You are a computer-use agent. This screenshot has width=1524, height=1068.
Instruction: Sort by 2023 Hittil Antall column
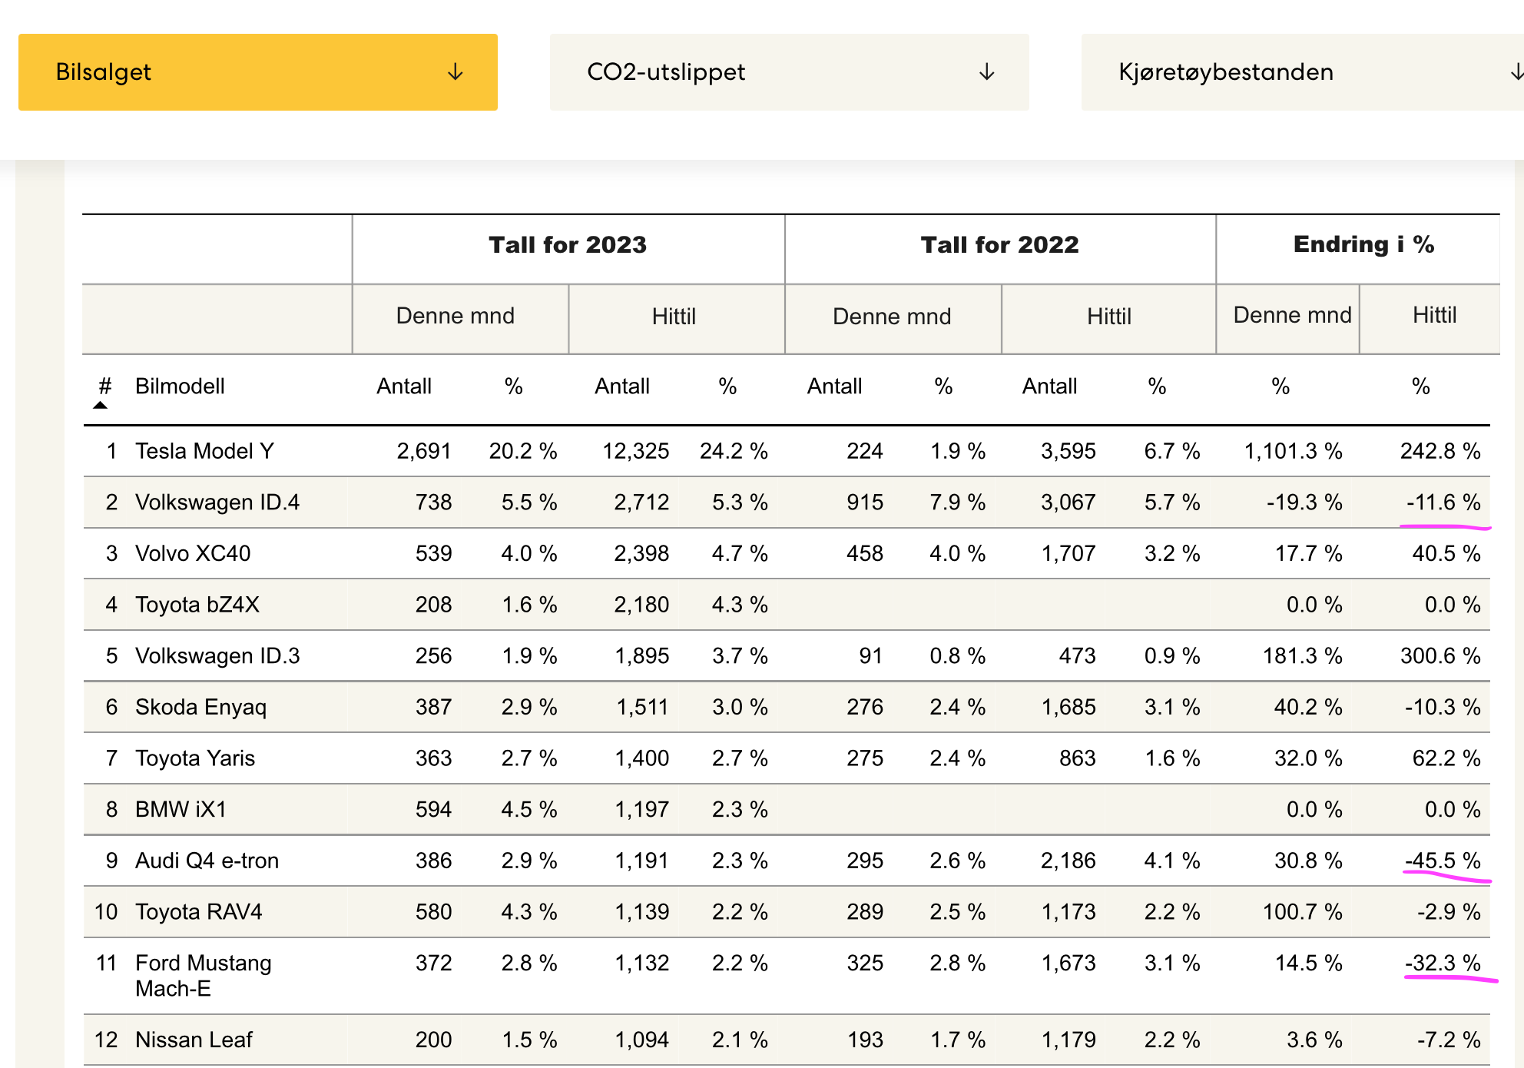pyautogui.click(x=622, y=386)
